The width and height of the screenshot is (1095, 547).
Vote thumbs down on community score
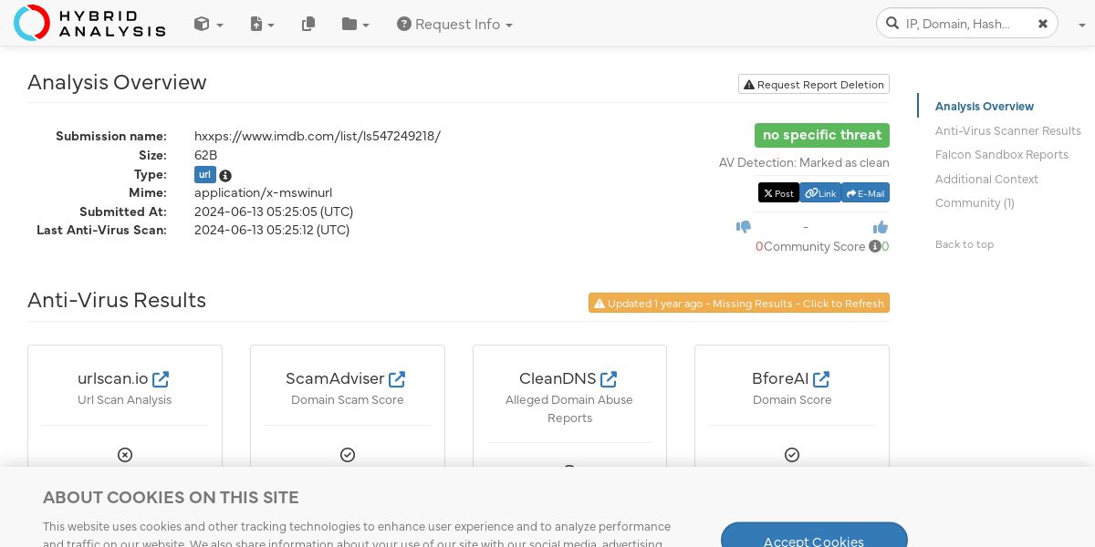pyautogui.click(x=744, y=227)
